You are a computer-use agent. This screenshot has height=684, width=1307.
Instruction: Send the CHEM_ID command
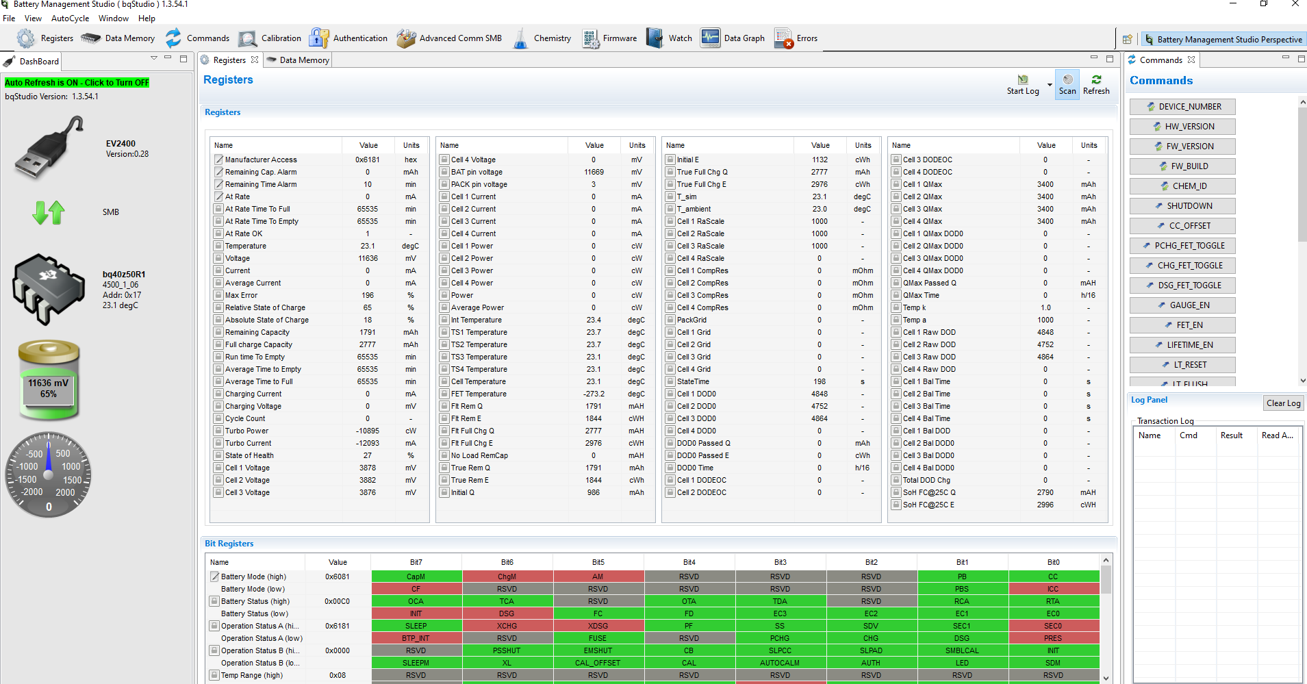coord(1182,186)
